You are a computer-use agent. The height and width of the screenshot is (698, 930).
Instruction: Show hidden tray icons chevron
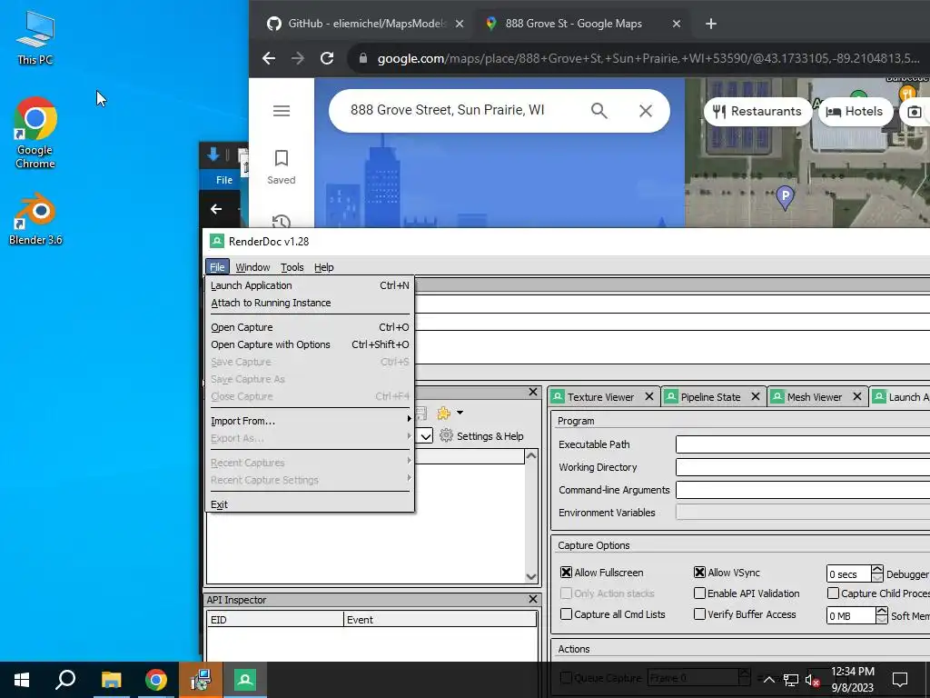(768, 680)
